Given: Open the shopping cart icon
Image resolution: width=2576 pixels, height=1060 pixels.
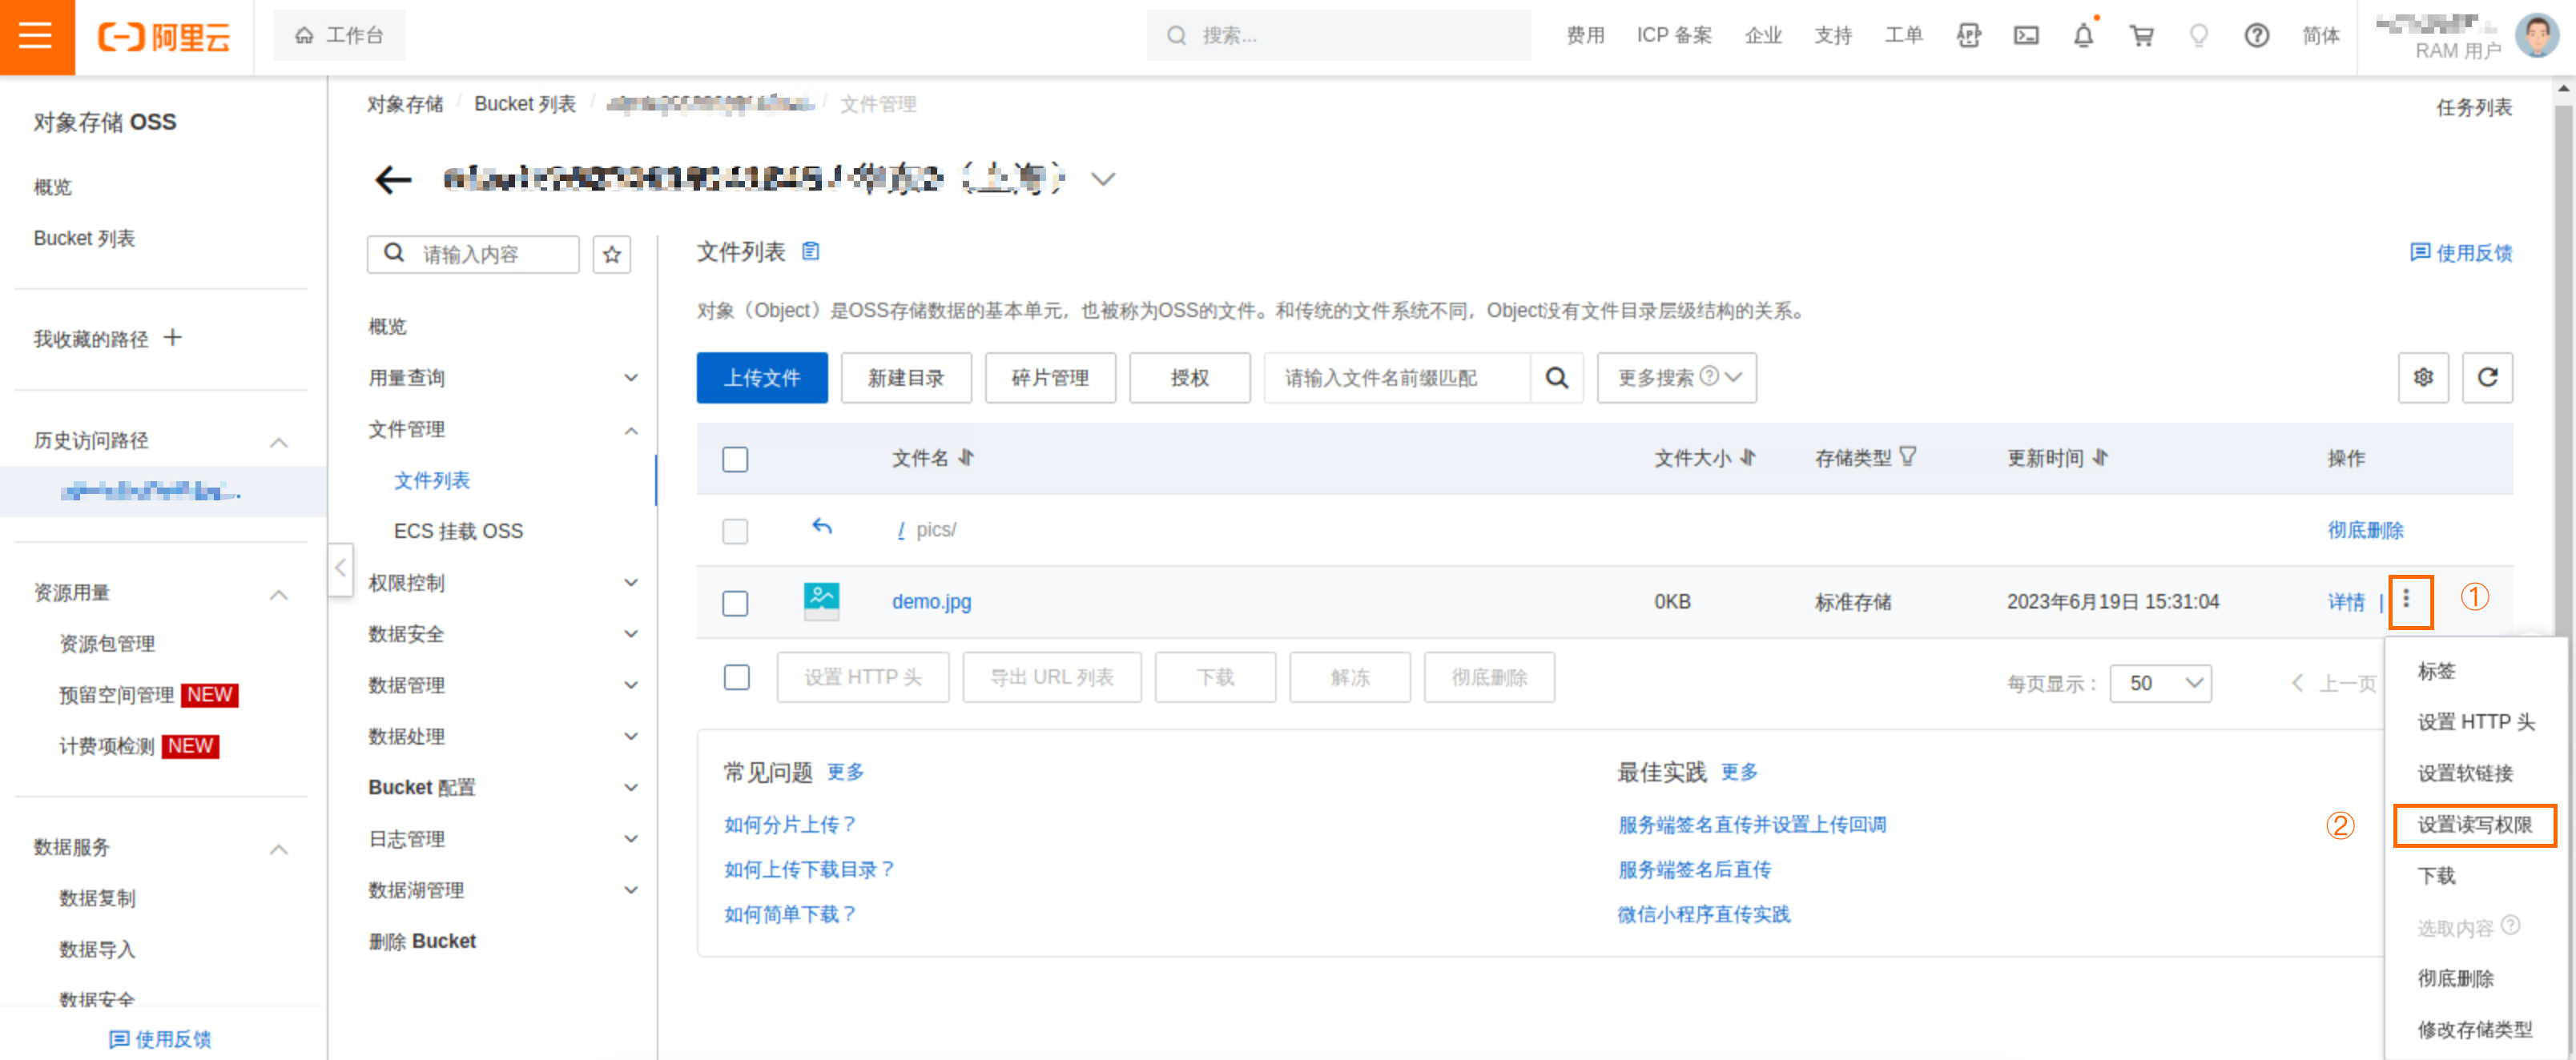Looking at the screenshot, I should coord(2141,36).
